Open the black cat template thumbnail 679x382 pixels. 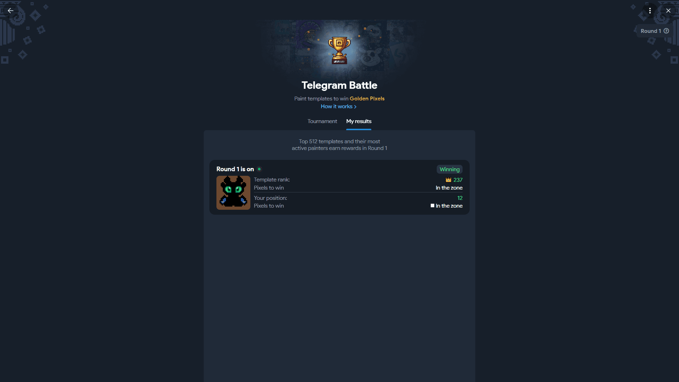[x=233, y=193]
